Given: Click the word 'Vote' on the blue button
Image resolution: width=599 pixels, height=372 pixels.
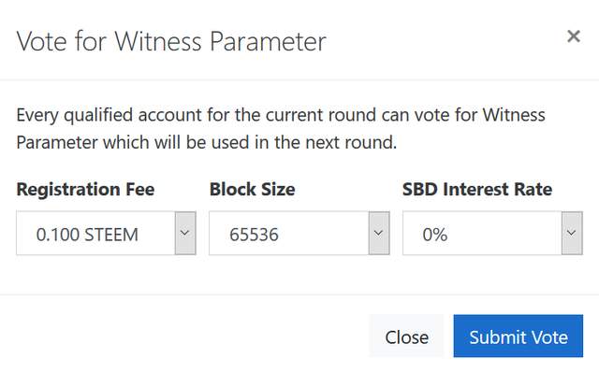Looking at the screenshot, I should pyautogui.click(x=550, y=337).
